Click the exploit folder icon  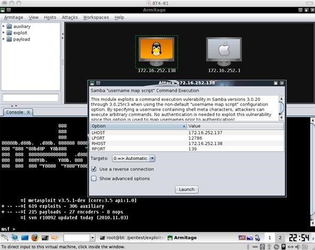click(x=9, y=33)
